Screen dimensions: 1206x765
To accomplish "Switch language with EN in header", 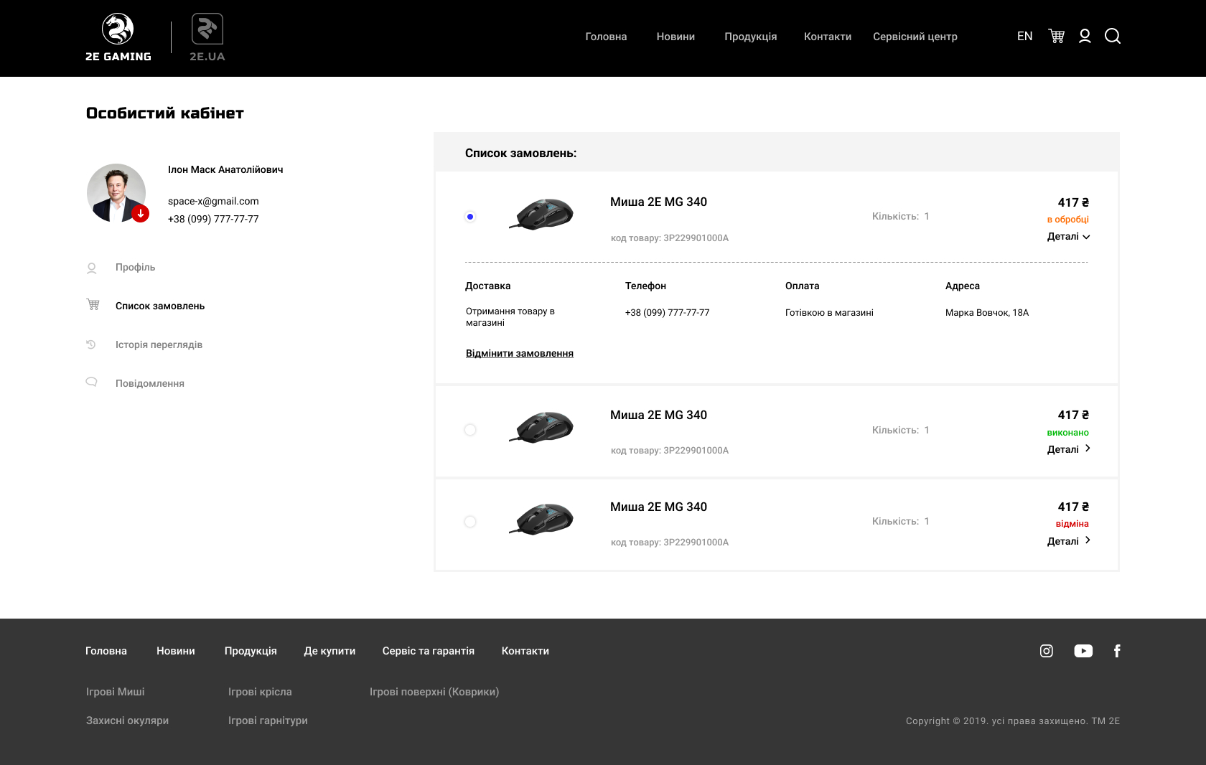I will tap(1024, 36).
